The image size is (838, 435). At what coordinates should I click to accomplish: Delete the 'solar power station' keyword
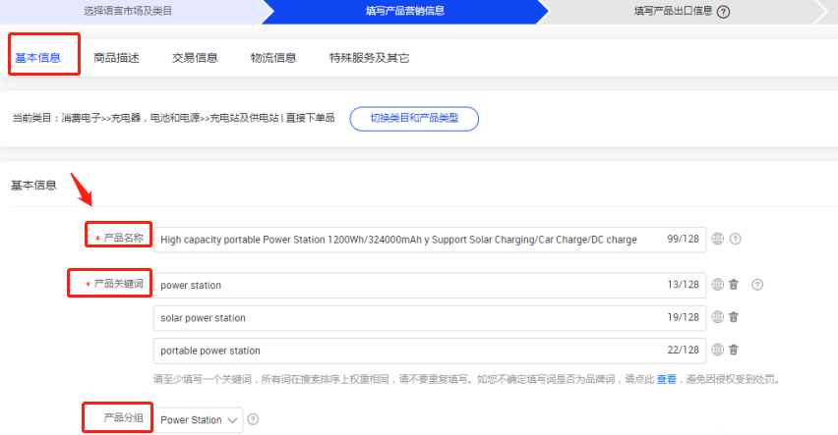coord(734,317)
